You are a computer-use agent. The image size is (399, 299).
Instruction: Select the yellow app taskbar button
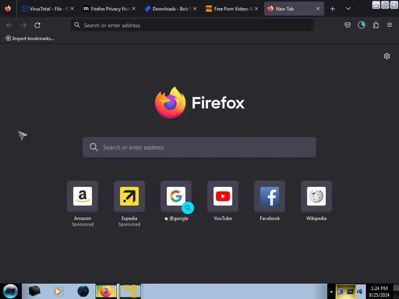coord(130,291)
